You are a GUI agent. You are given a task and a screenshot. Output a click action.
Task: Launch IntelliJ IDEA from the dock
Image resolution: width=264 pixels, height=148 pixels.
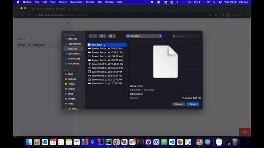[x=101, y=142]
